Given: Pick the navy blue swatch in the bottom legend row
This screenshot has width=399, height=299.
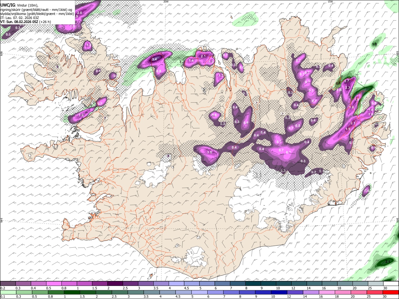Looking at the screenshot, I should [279, 292].
